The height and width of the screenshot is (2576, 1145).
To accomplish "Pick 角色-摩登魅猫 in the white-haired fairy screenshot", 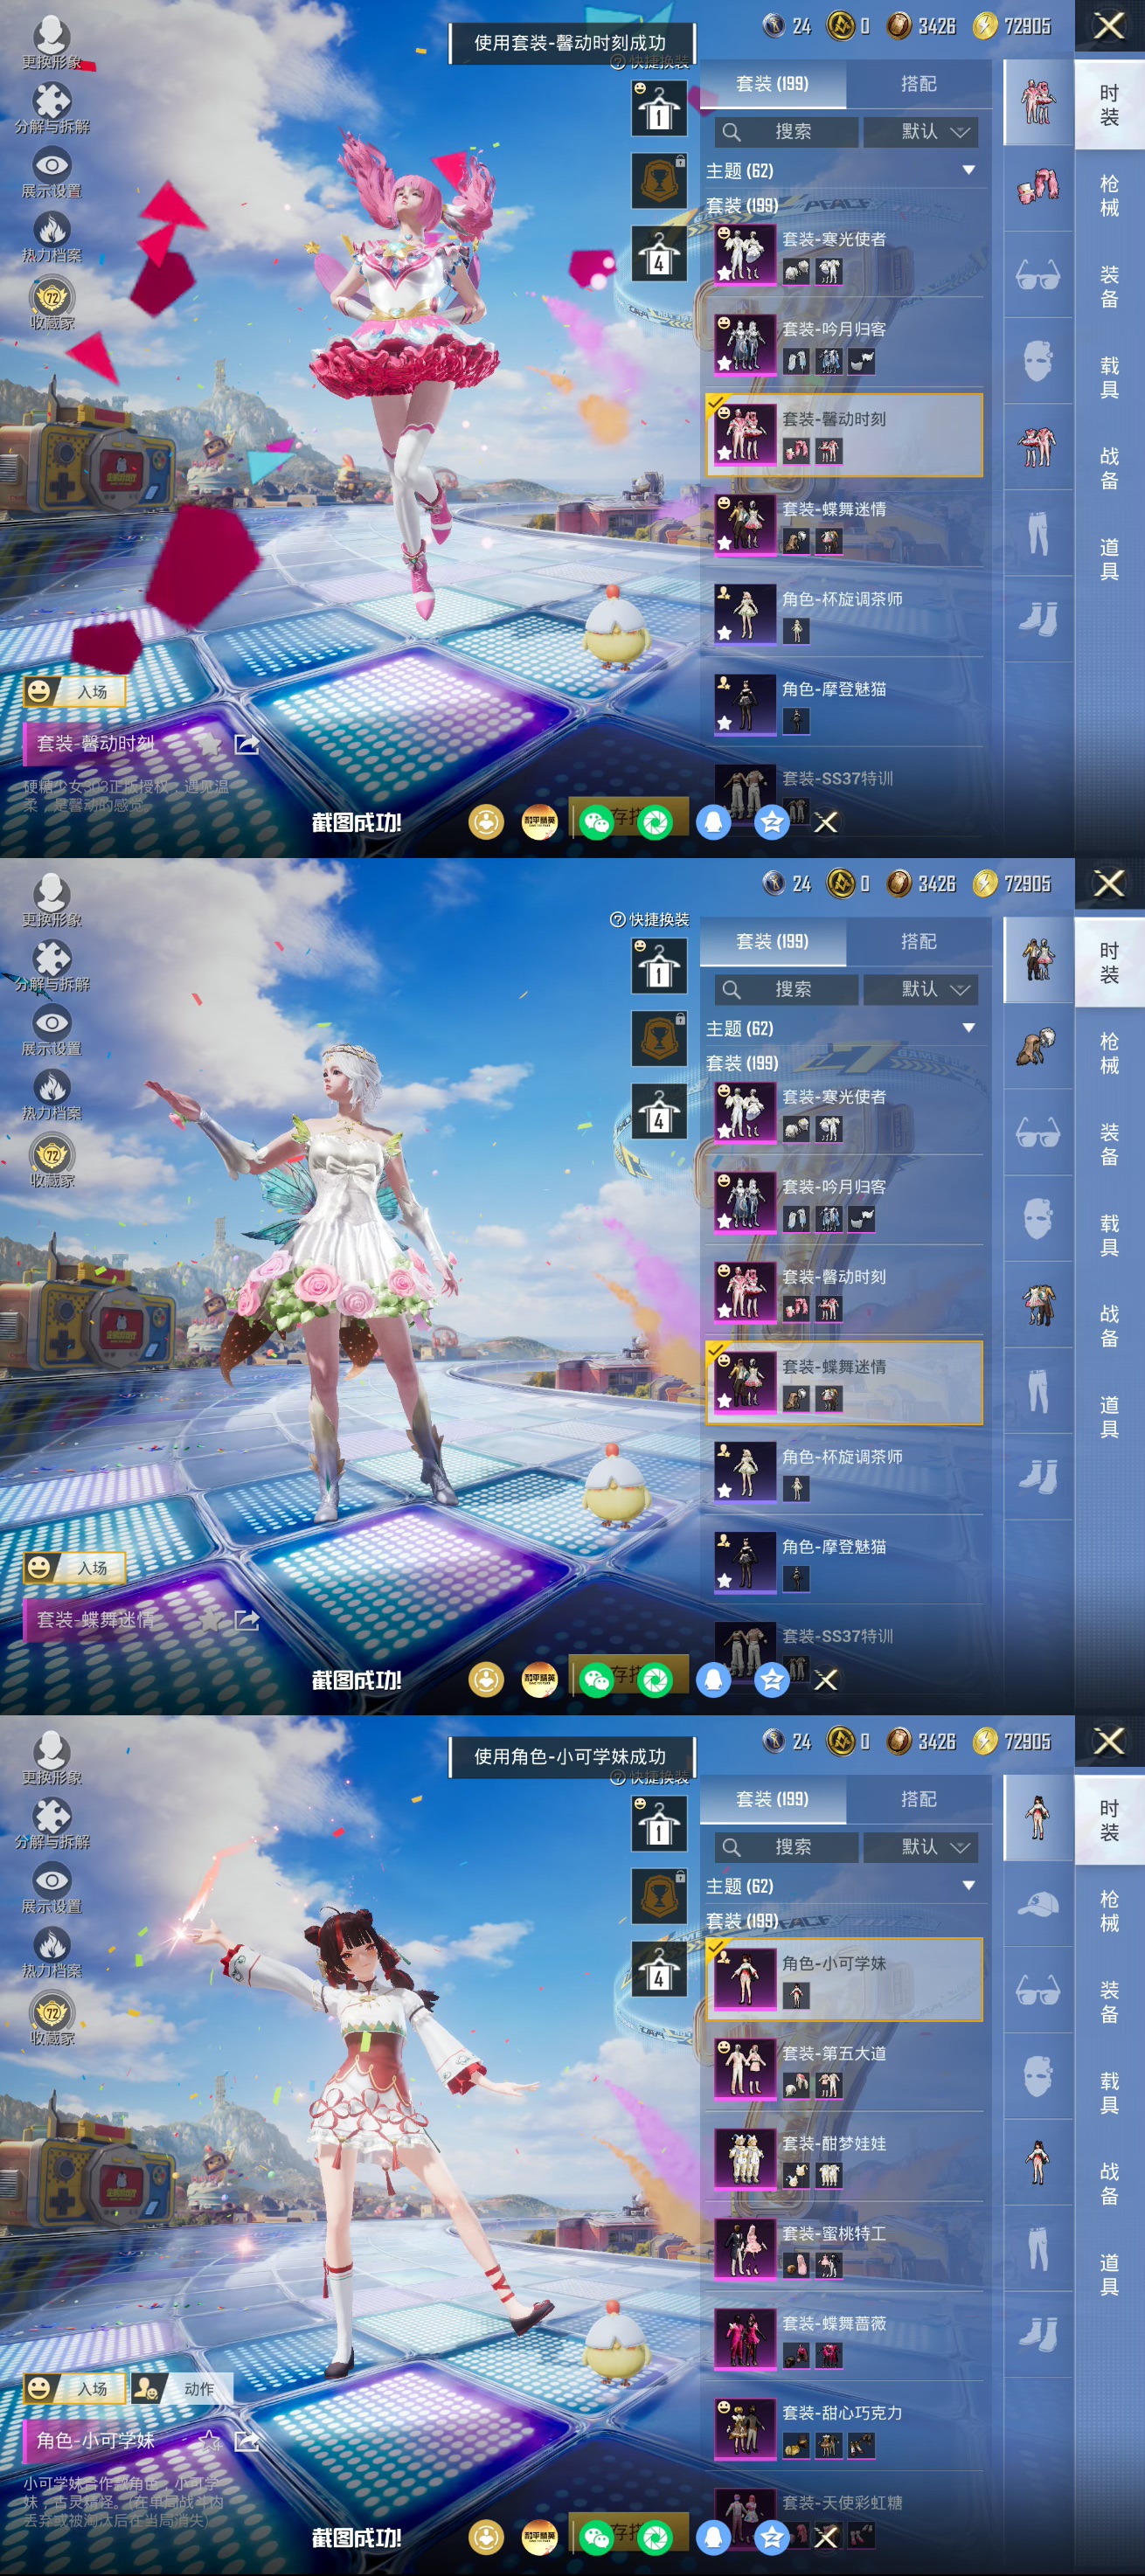I will click(x=844, y=1563).
